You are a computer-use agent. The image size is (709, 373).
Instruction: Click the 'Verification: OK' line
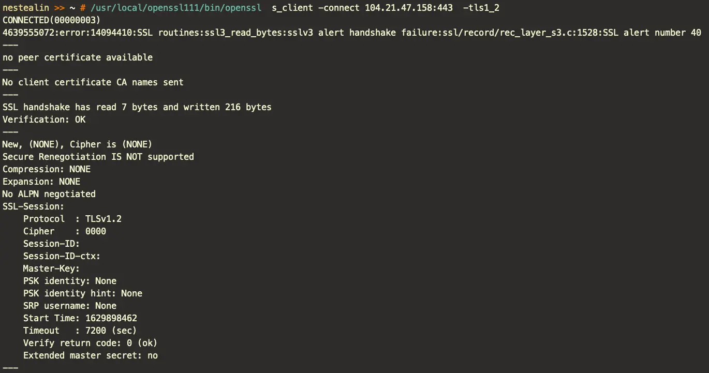click(44, 120)
